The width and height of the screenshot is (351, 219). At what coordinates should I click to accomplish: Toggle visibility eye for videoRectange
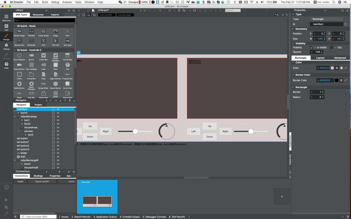[58, 117]
